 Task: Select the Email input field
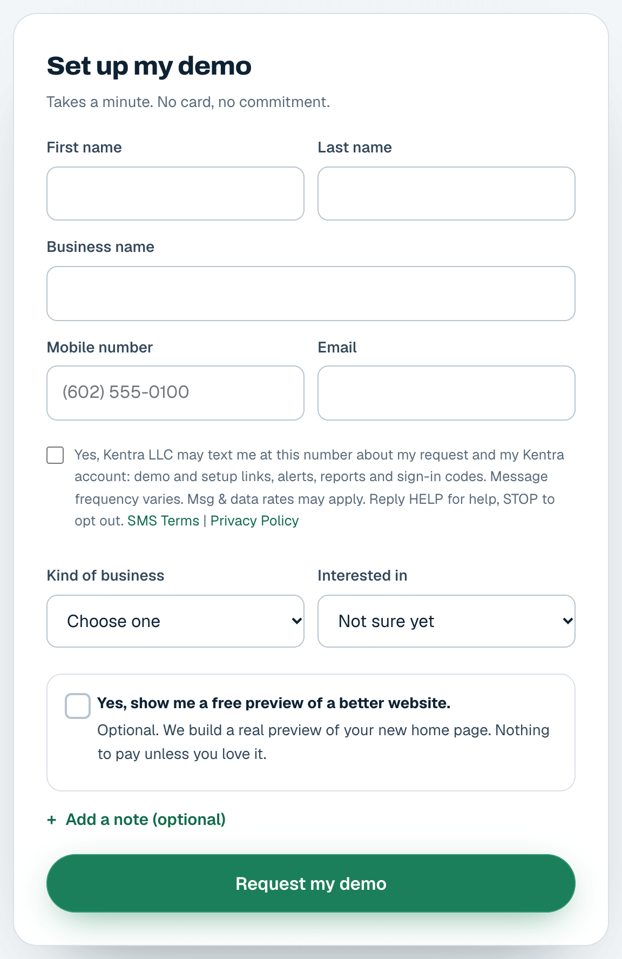[447, 393]
